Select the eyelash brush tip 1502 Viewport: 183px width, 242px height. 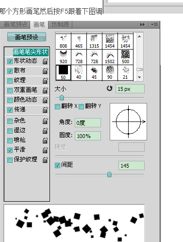110,57
